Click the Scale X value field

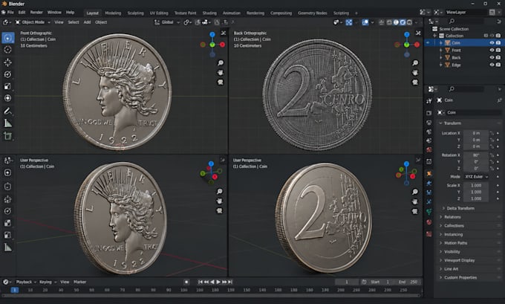pos(476,185)
